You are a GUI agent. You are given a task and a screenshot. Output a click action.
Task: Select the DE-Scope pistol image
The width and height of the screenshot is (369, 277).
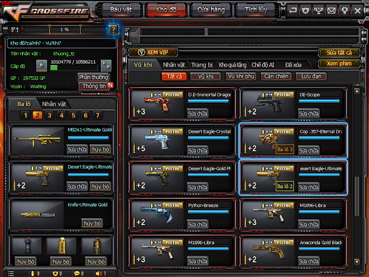pos(268,104)
